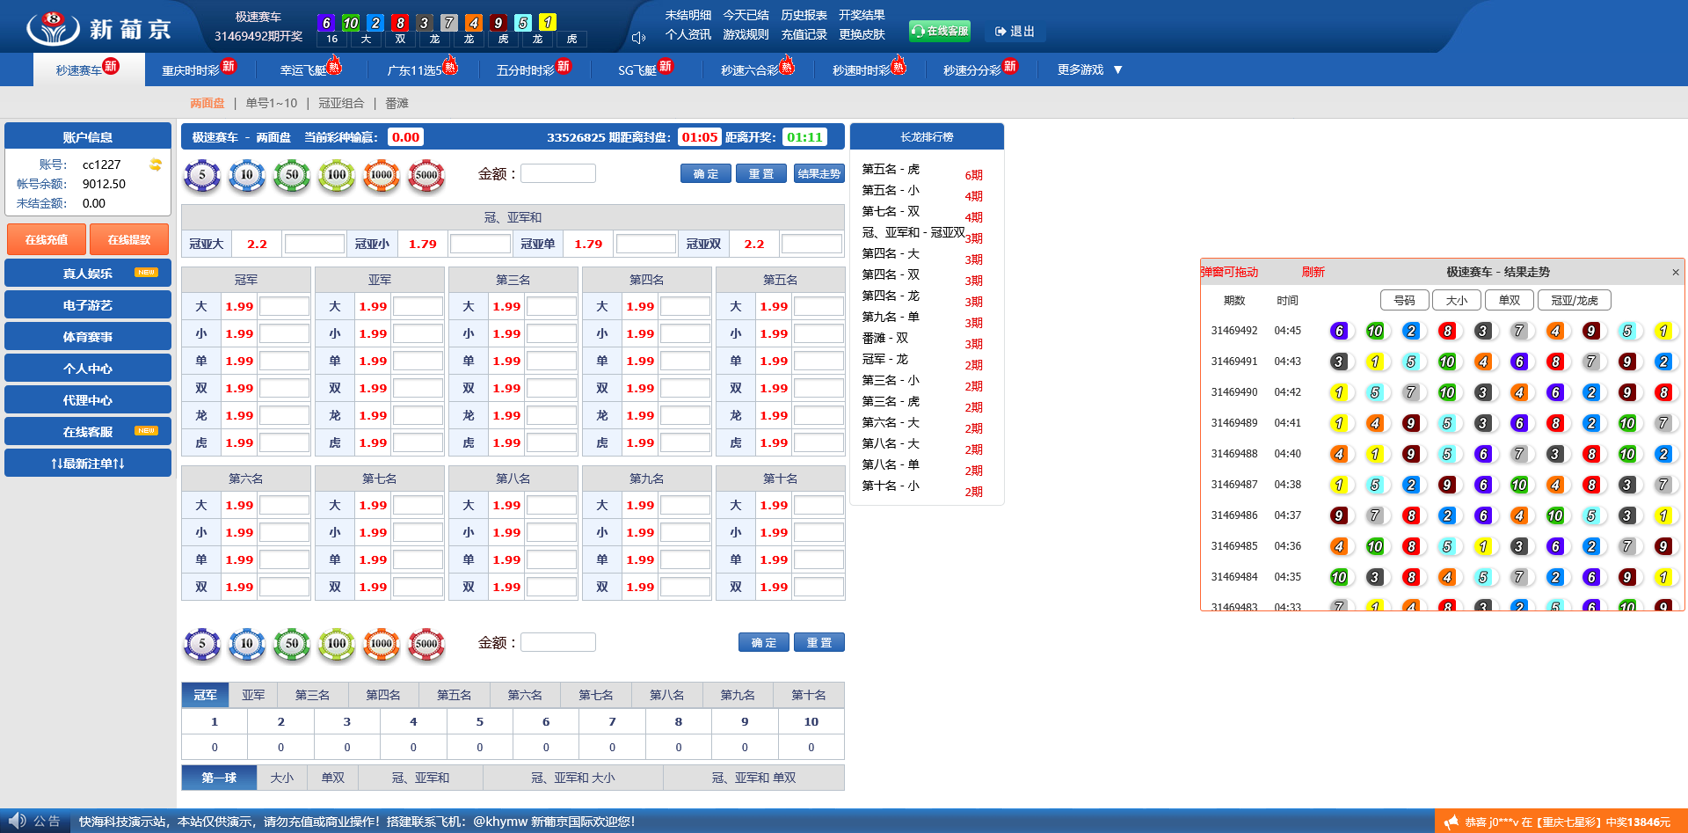Switch trend view to 单双 filter
Image resolution: width=1688 pixels, height=833 pixels.
[x=1509, y=301]
